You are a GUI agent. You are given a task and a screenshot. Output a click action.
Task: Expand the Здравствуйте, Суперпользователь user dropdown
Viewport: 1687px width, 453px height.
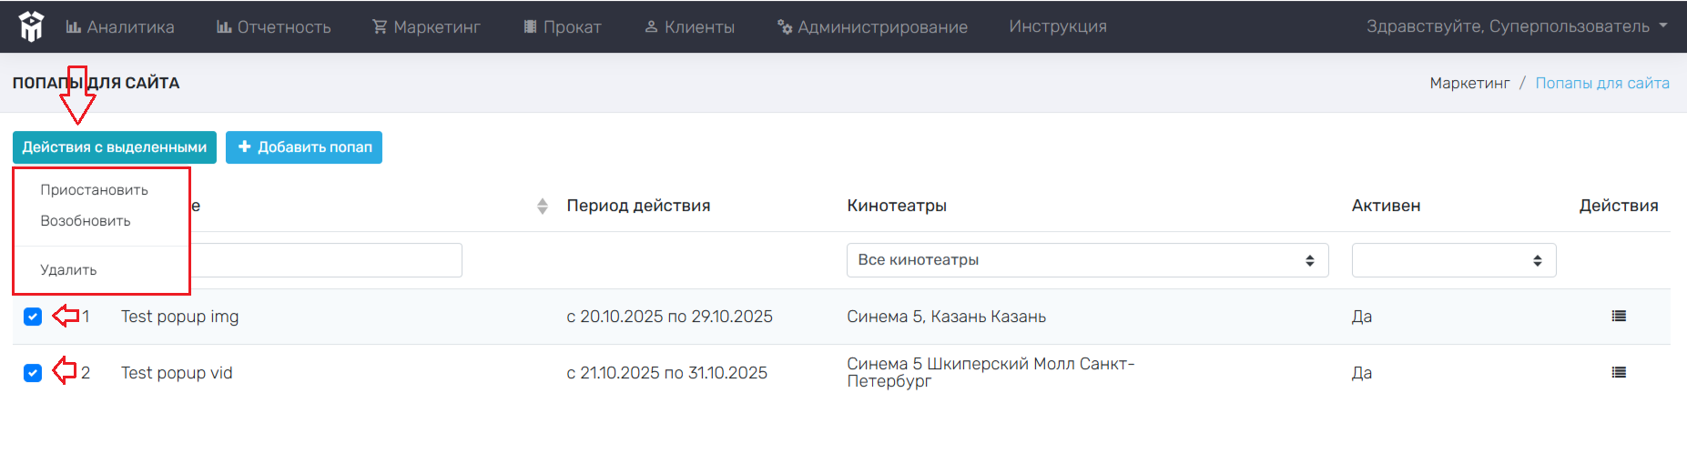coord(1517,26)
